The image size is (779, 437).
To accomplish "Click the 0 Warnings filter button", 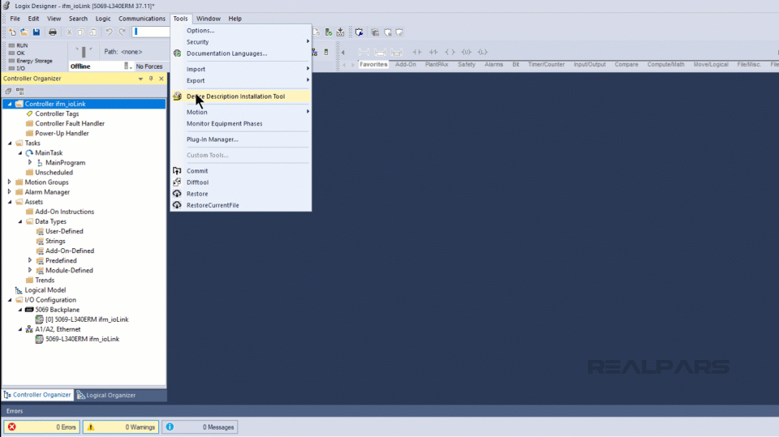I will 120,427.
